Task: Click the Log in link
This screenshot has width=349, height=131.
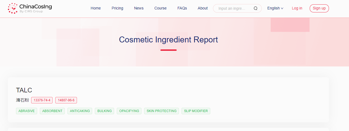Action: pos(297,8)
